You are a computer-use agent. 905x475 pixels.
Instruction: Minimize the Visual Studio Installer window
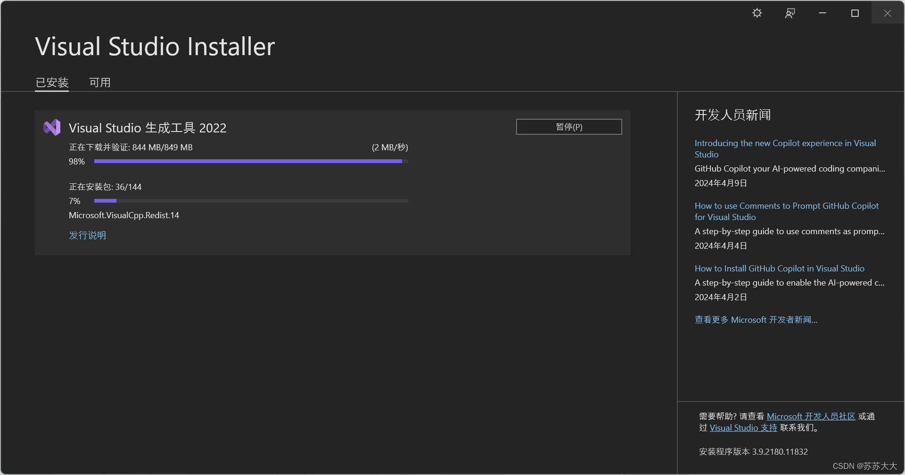click(823, 13)
